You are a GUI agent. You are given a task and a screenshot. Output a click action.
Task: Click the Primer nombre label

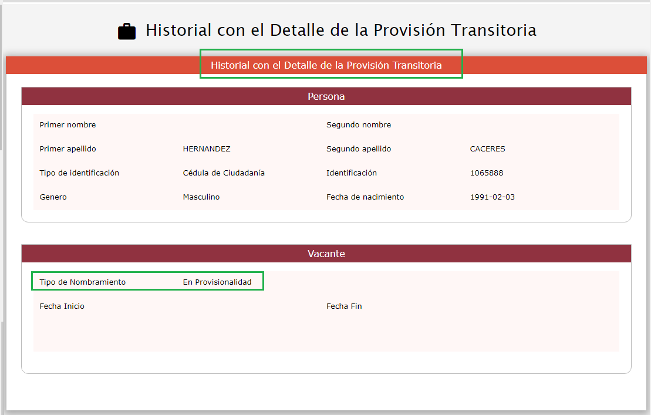pos(68,125)
